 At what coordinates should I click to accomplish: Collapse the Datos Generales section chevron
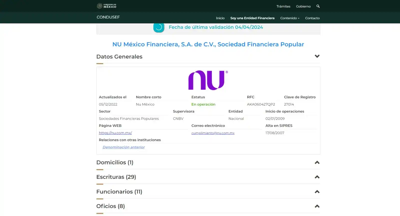(317, 56)
